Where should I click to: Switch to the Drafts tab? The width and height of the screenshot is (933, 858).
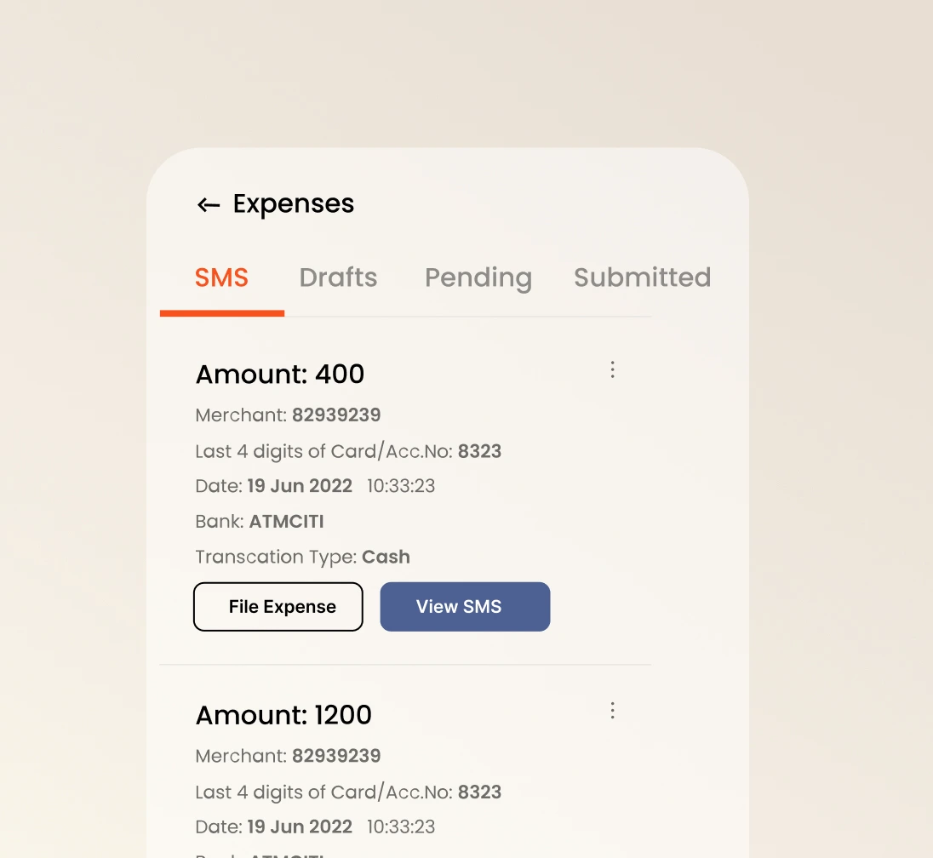pos(338,277)
